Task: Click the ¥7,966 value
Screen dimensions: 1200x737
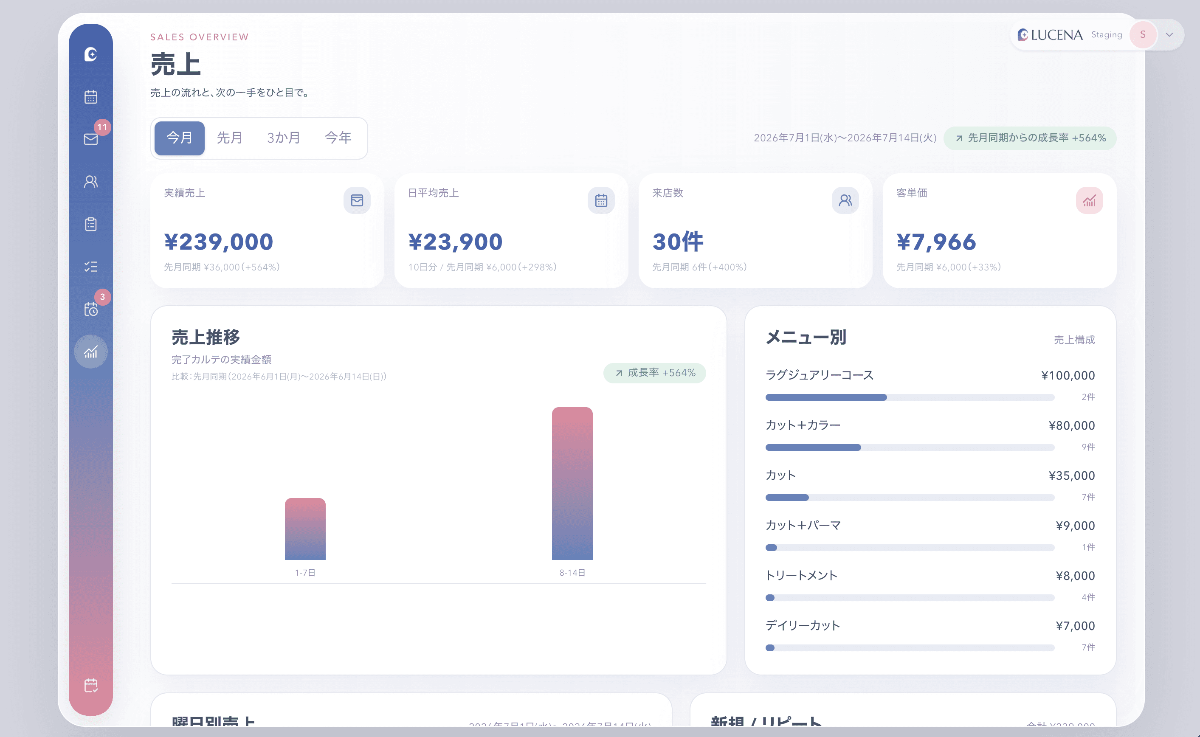Action: click(936, 242)
